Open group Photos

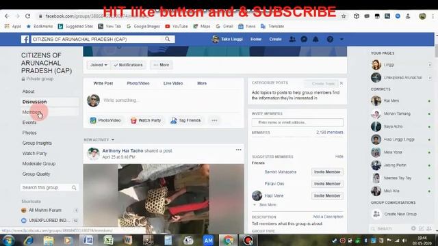click(x=29, y=133)
